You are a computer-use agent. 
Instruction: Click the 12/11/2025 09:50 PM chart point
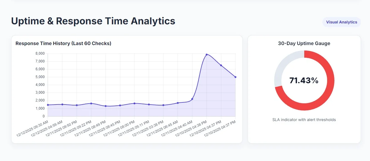point(77,105)
